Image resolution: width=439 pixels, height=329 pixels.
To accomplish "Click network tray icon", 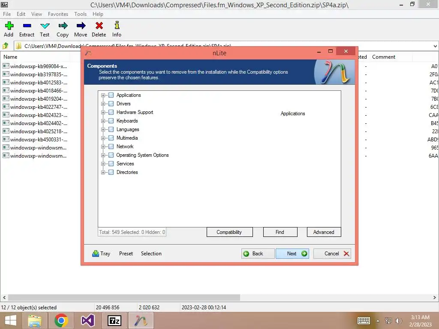I will click(388, 320).
